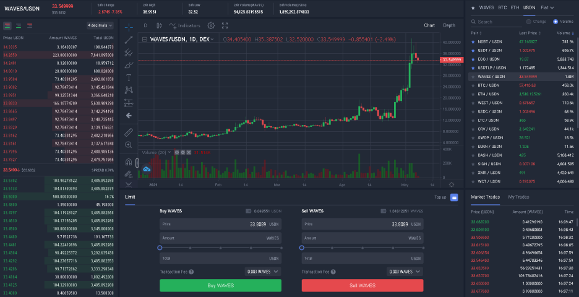
Task: Show both bids and asks order book view
Action: [7, 26]
